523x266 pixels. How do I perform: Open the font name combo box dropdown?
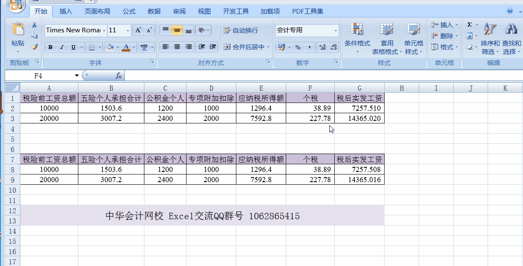tap(104, 30)
